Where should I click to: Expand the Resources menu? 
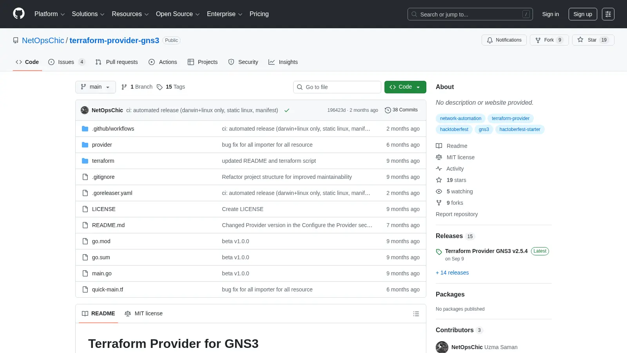pos(130,14)
